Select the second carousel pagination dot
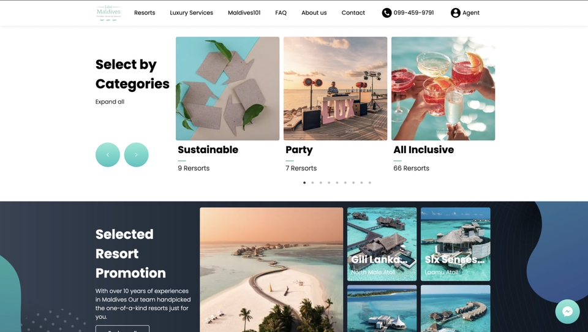Viewport: 588px width, 332px height. coord(313,183)
